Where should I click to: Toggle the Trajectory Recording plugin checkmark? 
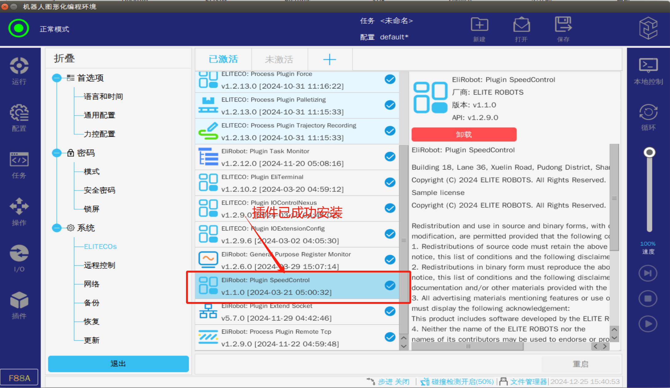(x=390, y=131)
